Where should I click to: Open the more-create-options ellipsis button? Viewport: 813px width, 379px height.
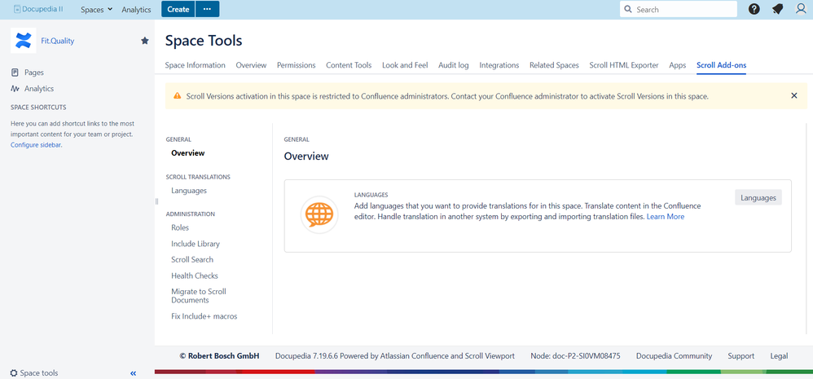[x=208, y=9]
